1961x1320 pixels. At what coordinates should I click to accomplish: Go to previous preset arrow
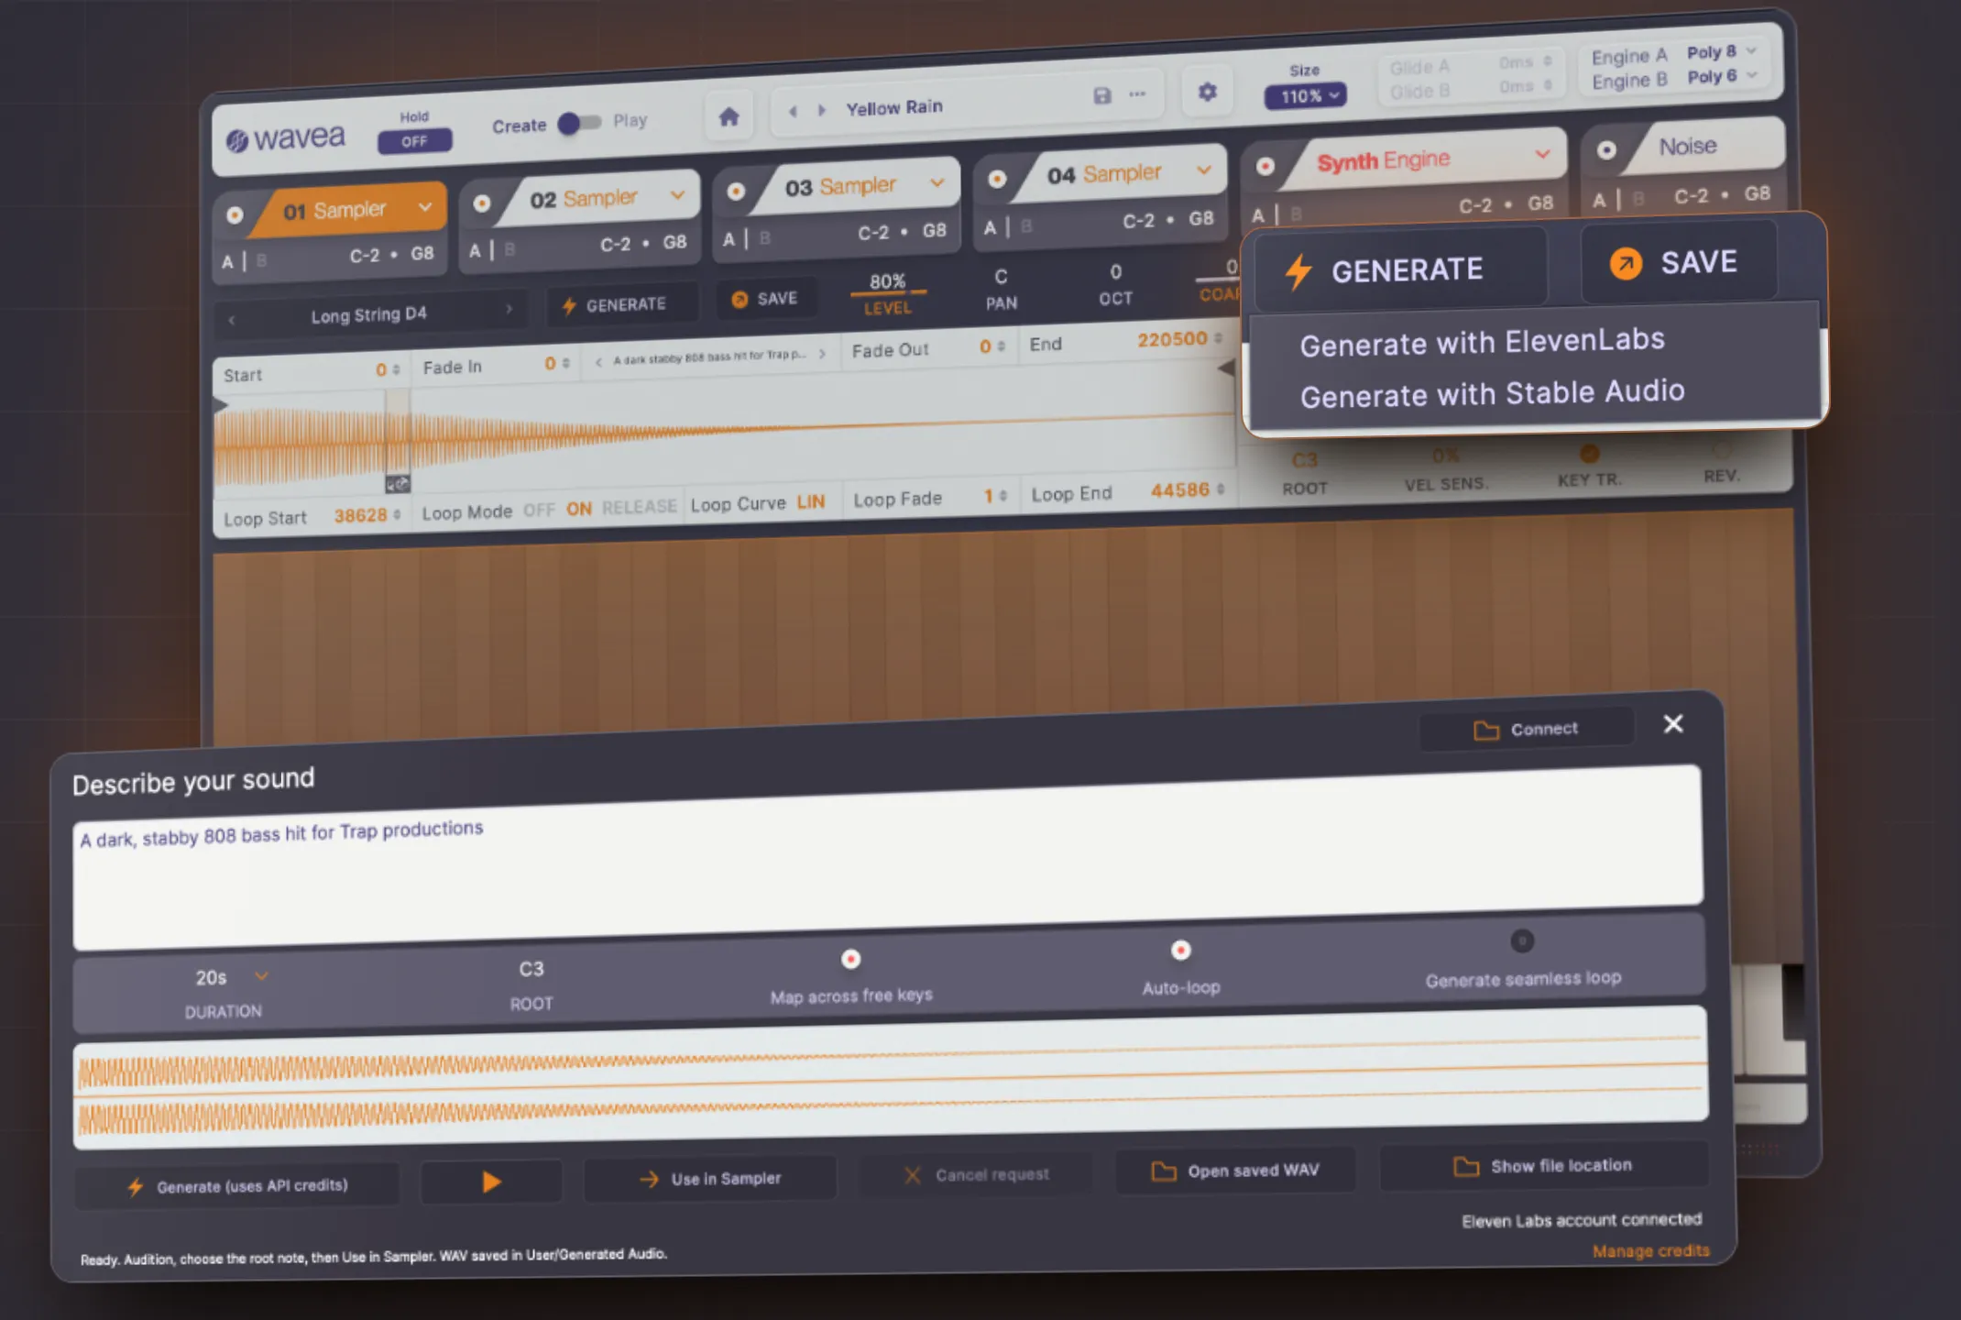coord(793,111)
